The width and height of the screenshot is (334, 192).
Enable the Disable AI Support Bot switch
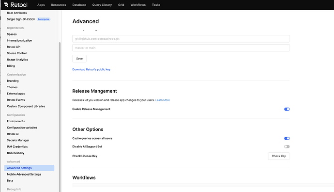[x=287, y=146]
